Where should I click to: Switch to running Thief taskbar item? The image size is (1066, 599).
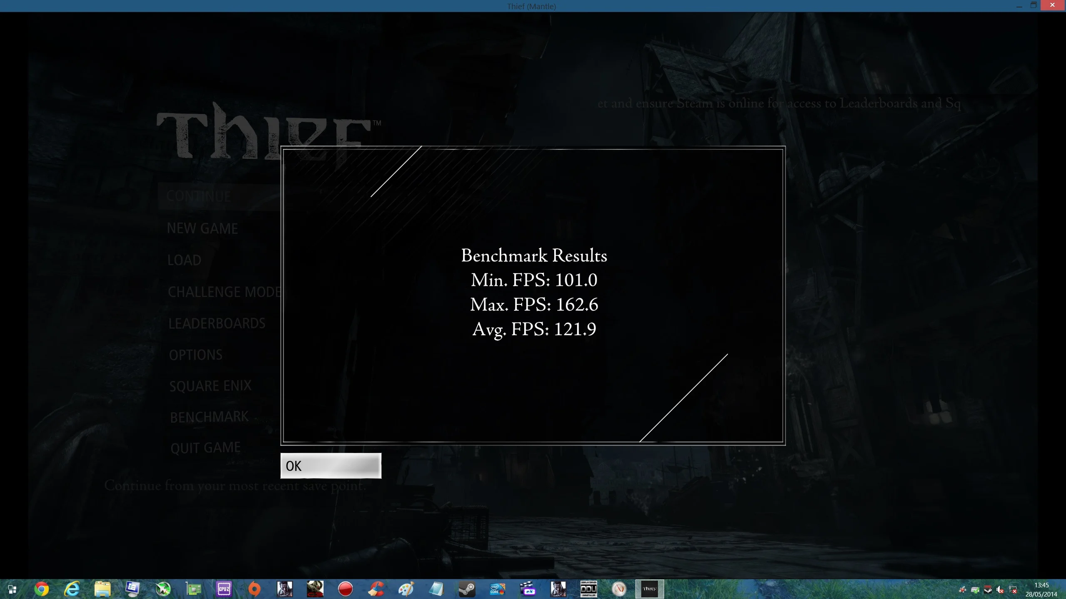click(x=650, y=589)
